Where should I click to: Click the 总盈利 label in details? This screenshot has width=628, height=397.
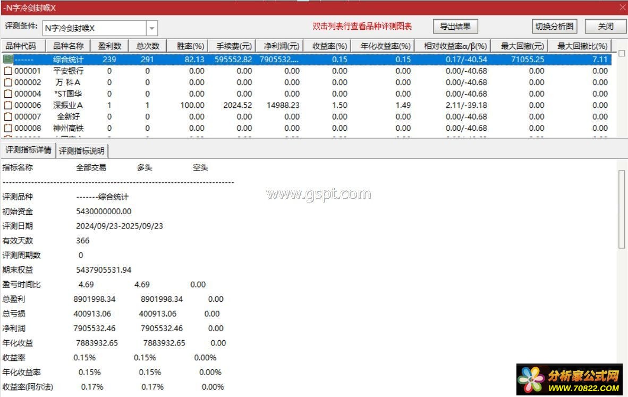pos(14,299)
